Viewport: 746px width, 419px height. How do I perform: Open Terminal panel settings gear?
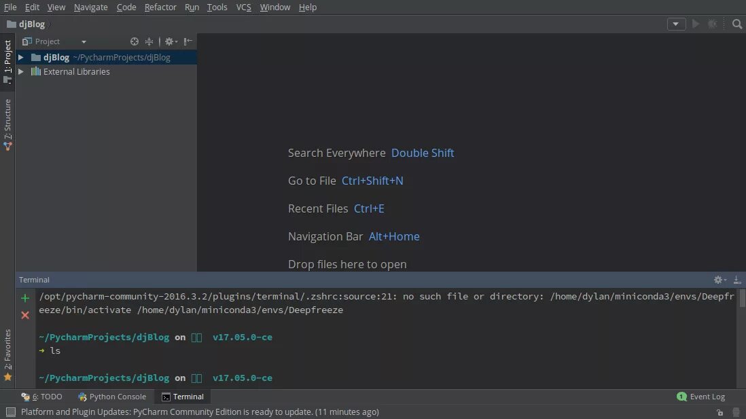[720, 280]
